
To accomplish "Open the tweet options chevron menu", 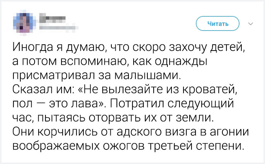I will tap(250, 24).
